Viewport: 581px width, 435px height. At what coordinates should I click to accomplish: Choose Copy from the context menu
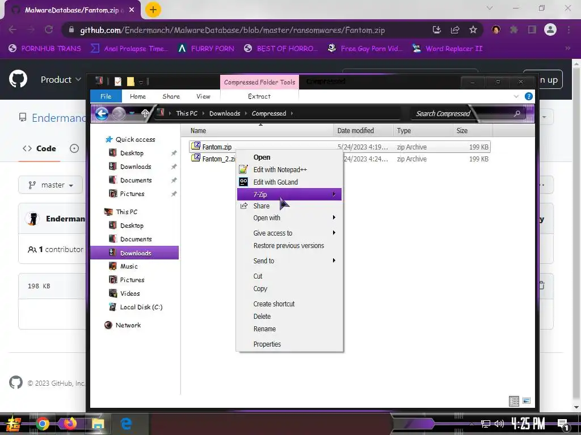coord(289,288)
